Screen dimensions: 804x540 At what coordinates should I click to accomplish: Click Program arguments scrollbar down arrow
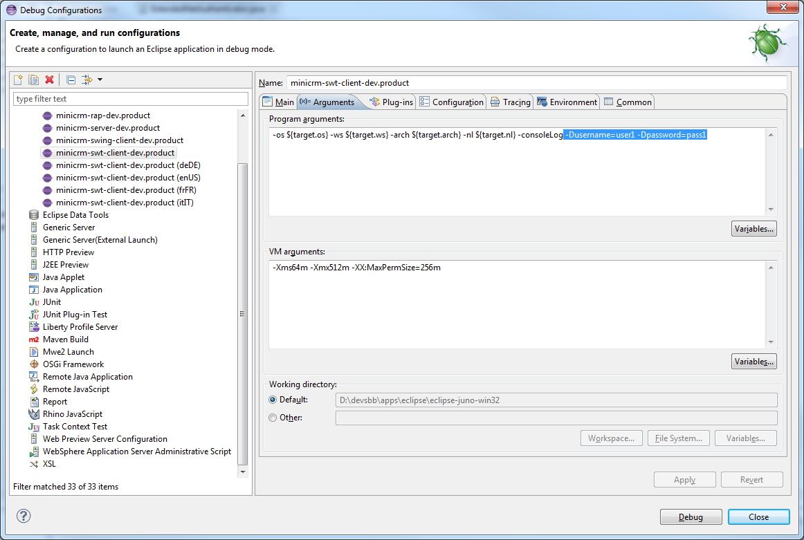pos(771,210)
